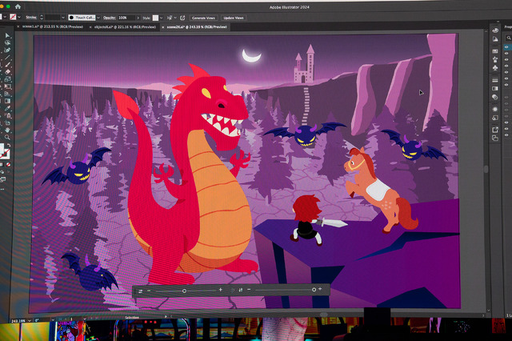Open the Transparency panel icon
512x341 pixels.
pyautogui.click(x=495, y=97)
